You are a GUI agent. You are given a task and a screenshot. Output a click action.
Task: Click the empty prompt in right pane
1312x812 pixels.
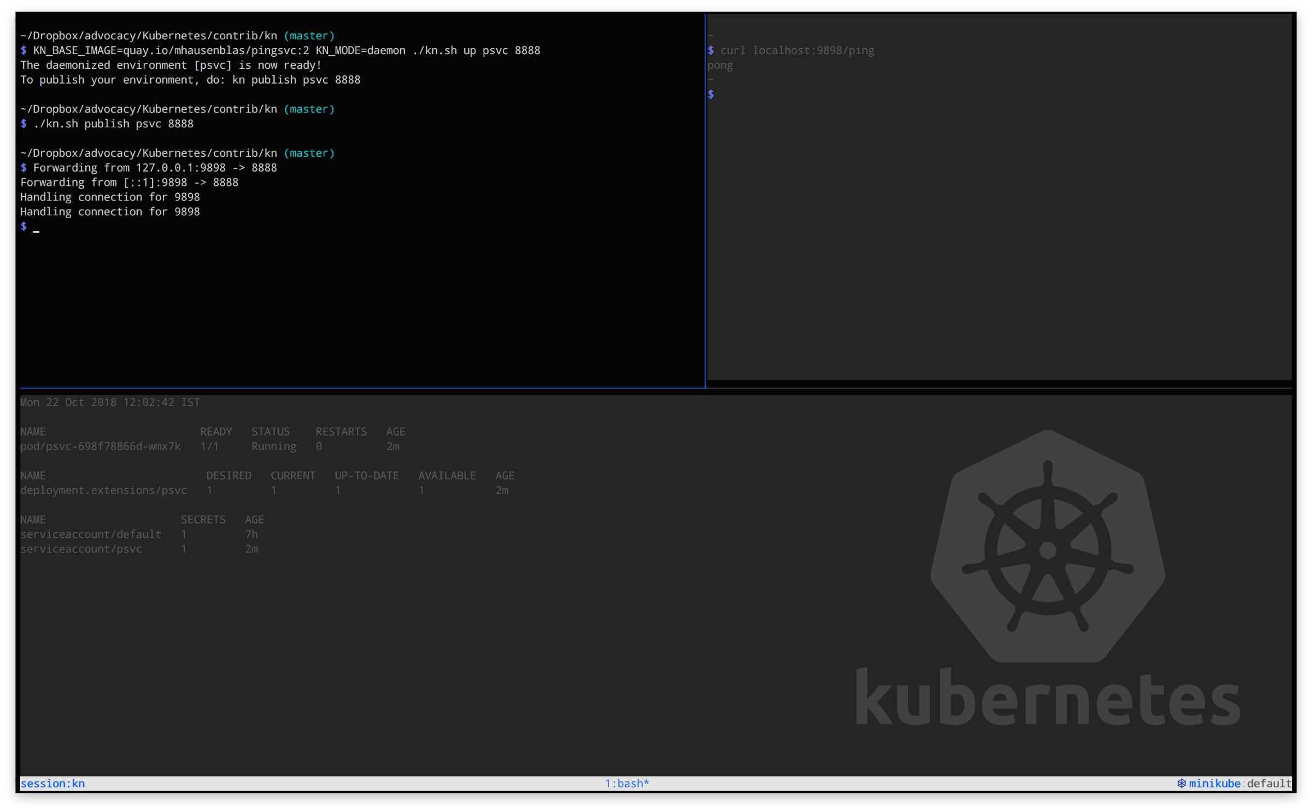click(x=711, y=95)
